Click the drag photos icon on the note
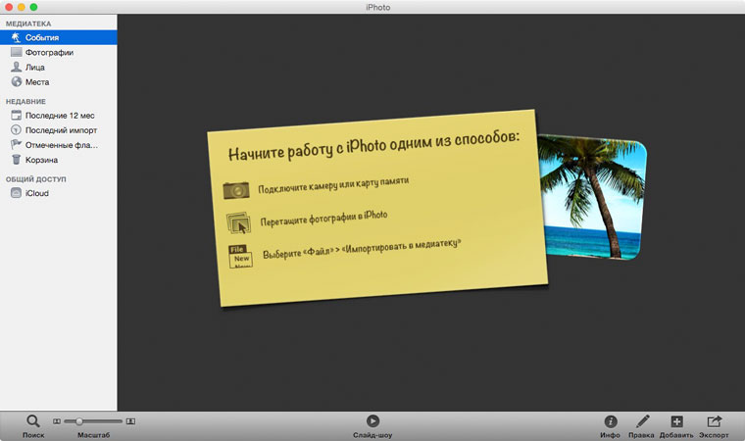745x441 pixels. pyautogui.click(x=239, y=222)
